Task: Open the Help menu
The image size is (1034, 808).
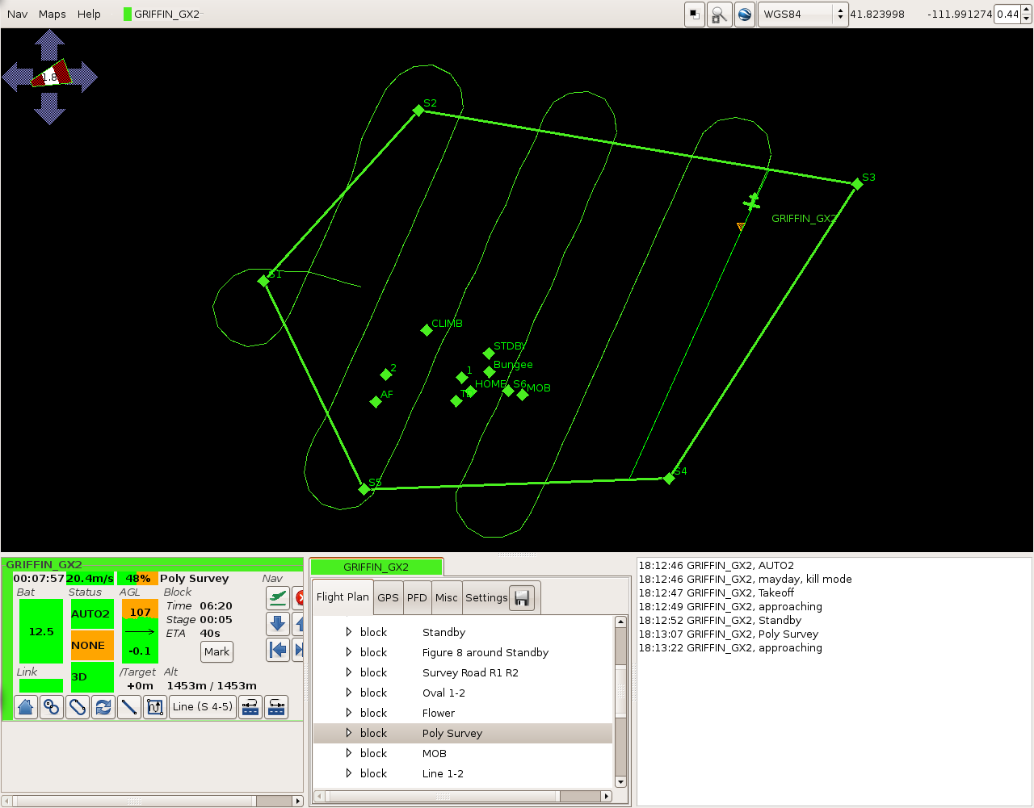Action: tap(89, 14)
